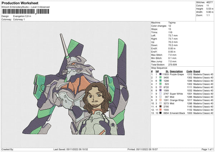Click the 'Purple Grape' description text
Viewport: 215px width, 152px height.
pyautogui.click(x=177, y=74)
